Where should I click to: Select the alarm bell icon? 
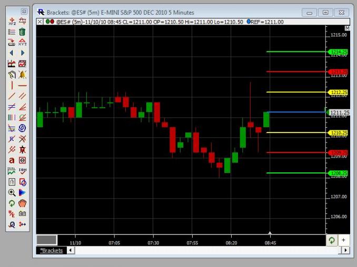(x=23, y=74)
